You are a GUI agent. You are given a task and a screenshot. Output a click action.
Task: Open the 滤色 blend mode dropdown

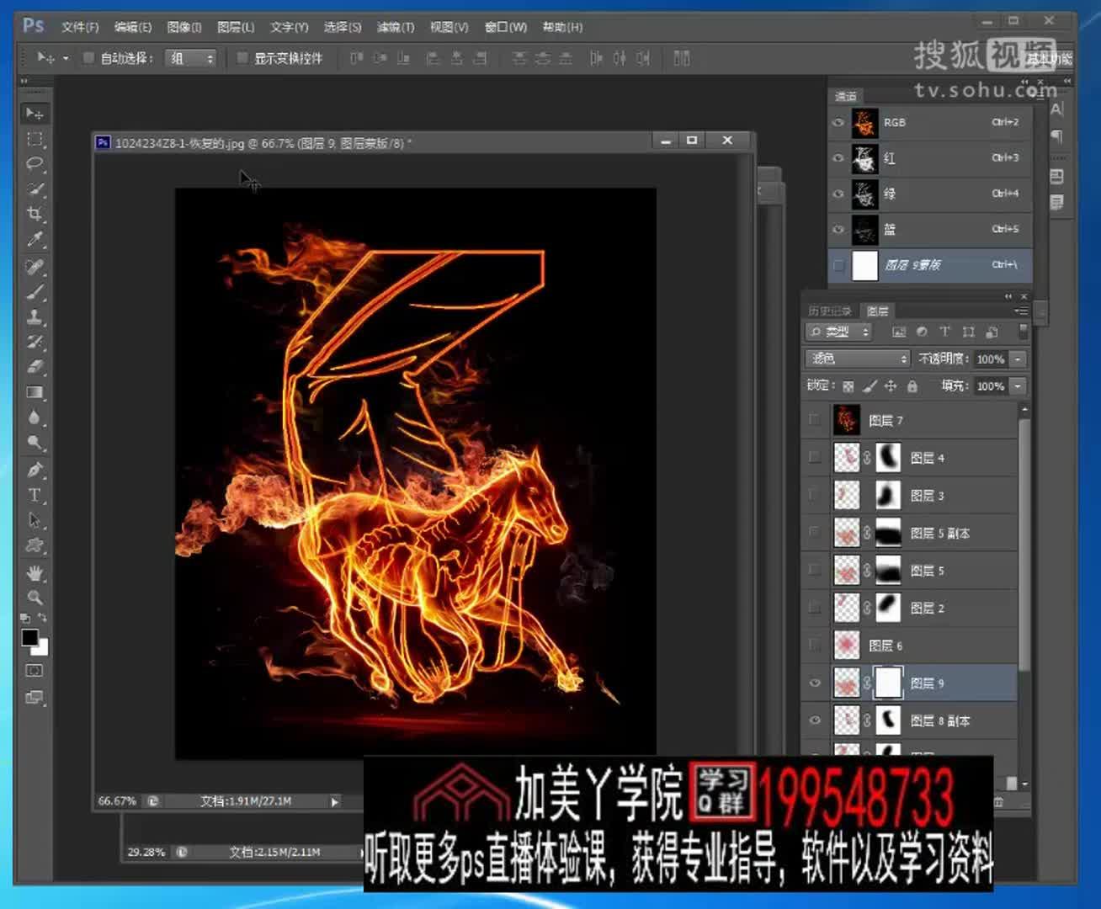857,359
